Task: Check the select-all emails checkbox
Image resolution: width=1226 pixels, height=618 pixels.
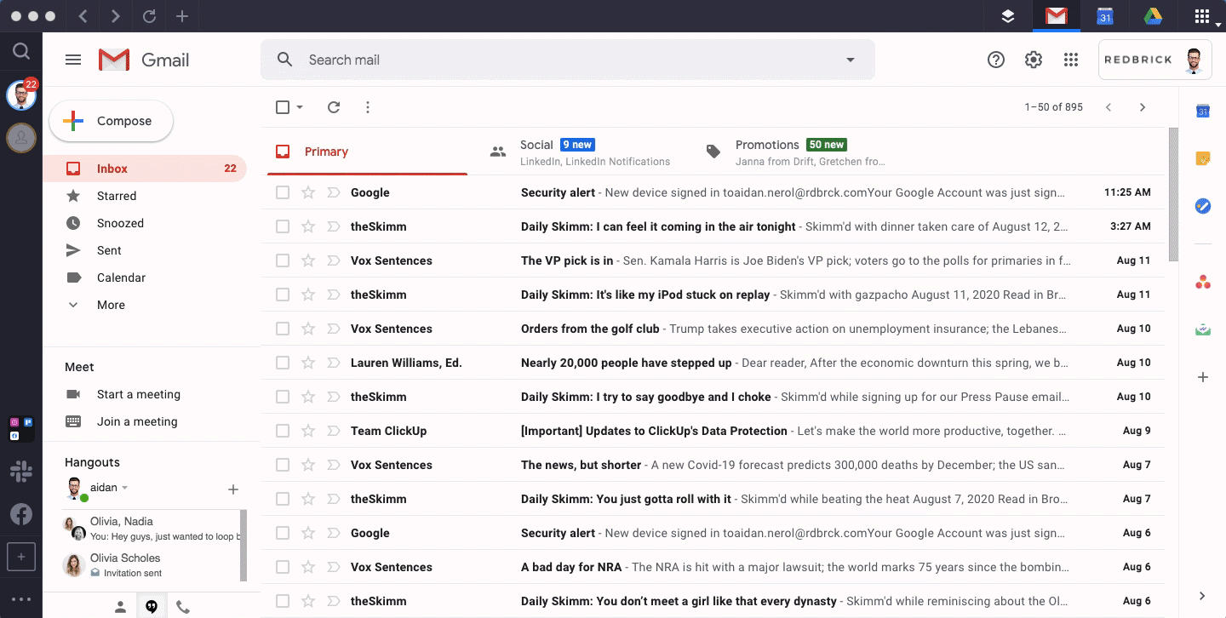Action: [282, 107]
